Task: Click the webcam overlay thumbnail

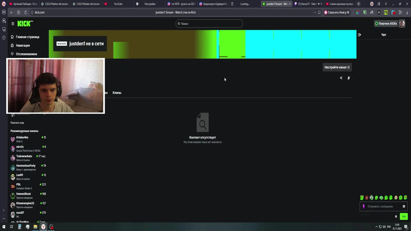Action: (56, 86)
